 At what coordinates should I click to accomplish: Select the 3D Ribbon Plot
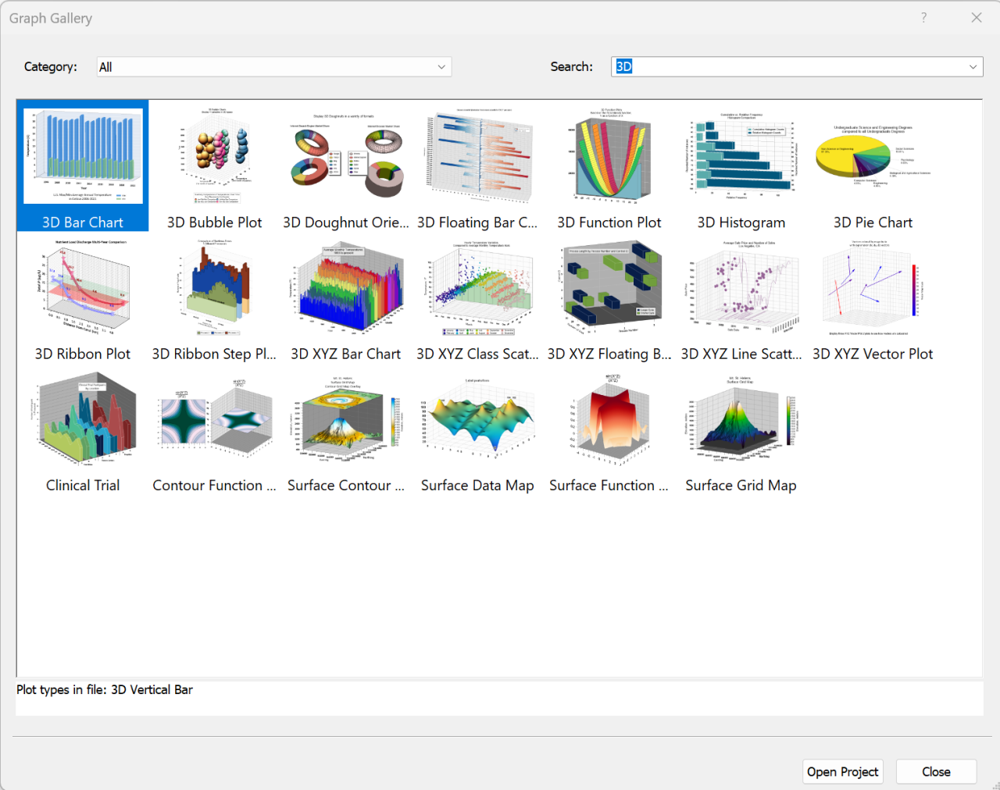click(x=83, y=287)
